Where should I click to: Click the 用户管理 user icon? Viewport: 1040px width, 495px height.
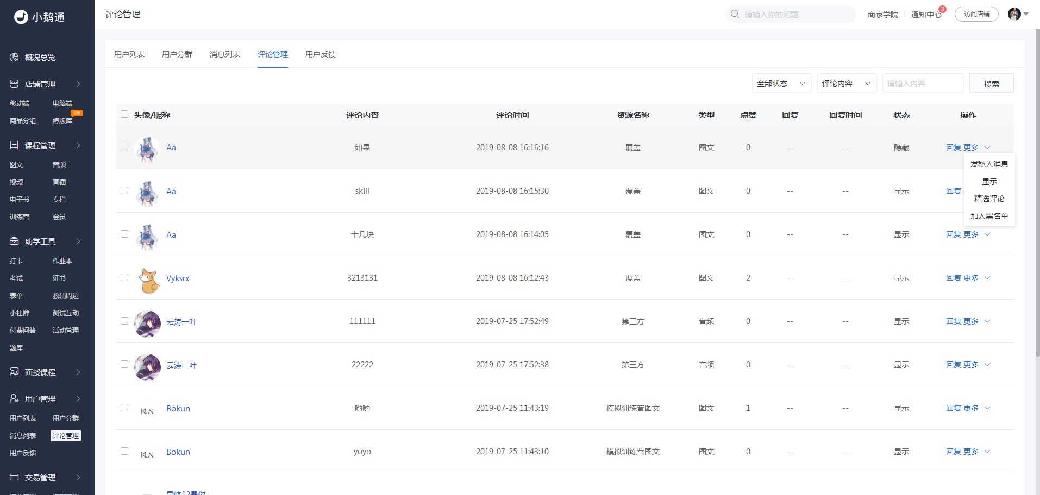pyautogui.click(x=14, y=398)
